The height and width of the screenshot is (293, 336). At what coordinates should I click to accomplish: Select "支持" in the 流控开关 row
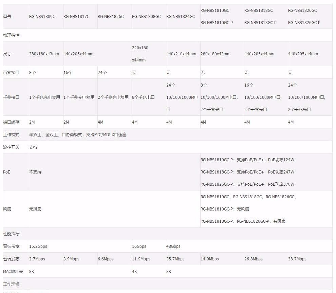tap(33, 147)
